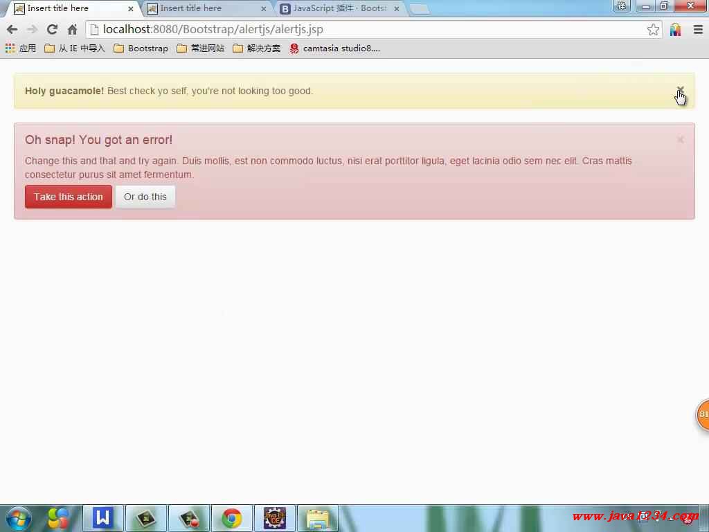
Task: Click the Oh snap! You got an error! heading
Action: 98,140
